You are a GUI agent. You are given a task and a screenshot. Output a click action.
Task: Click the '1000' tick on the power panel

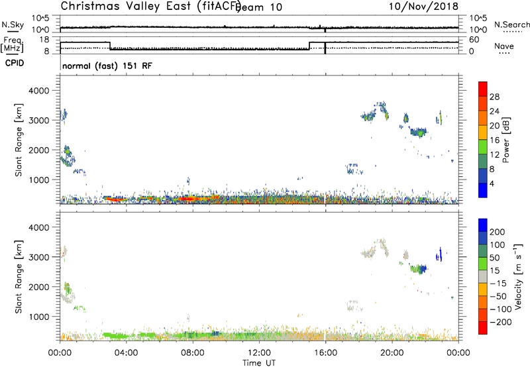click(39, 180)
